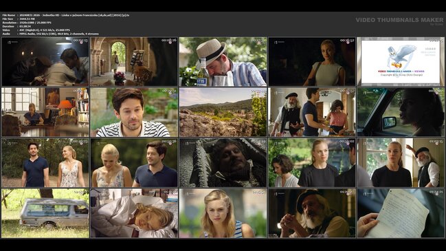446x251 pixels.
Task: Select the hillside landscape thumbnail
Action: [223, 112]
